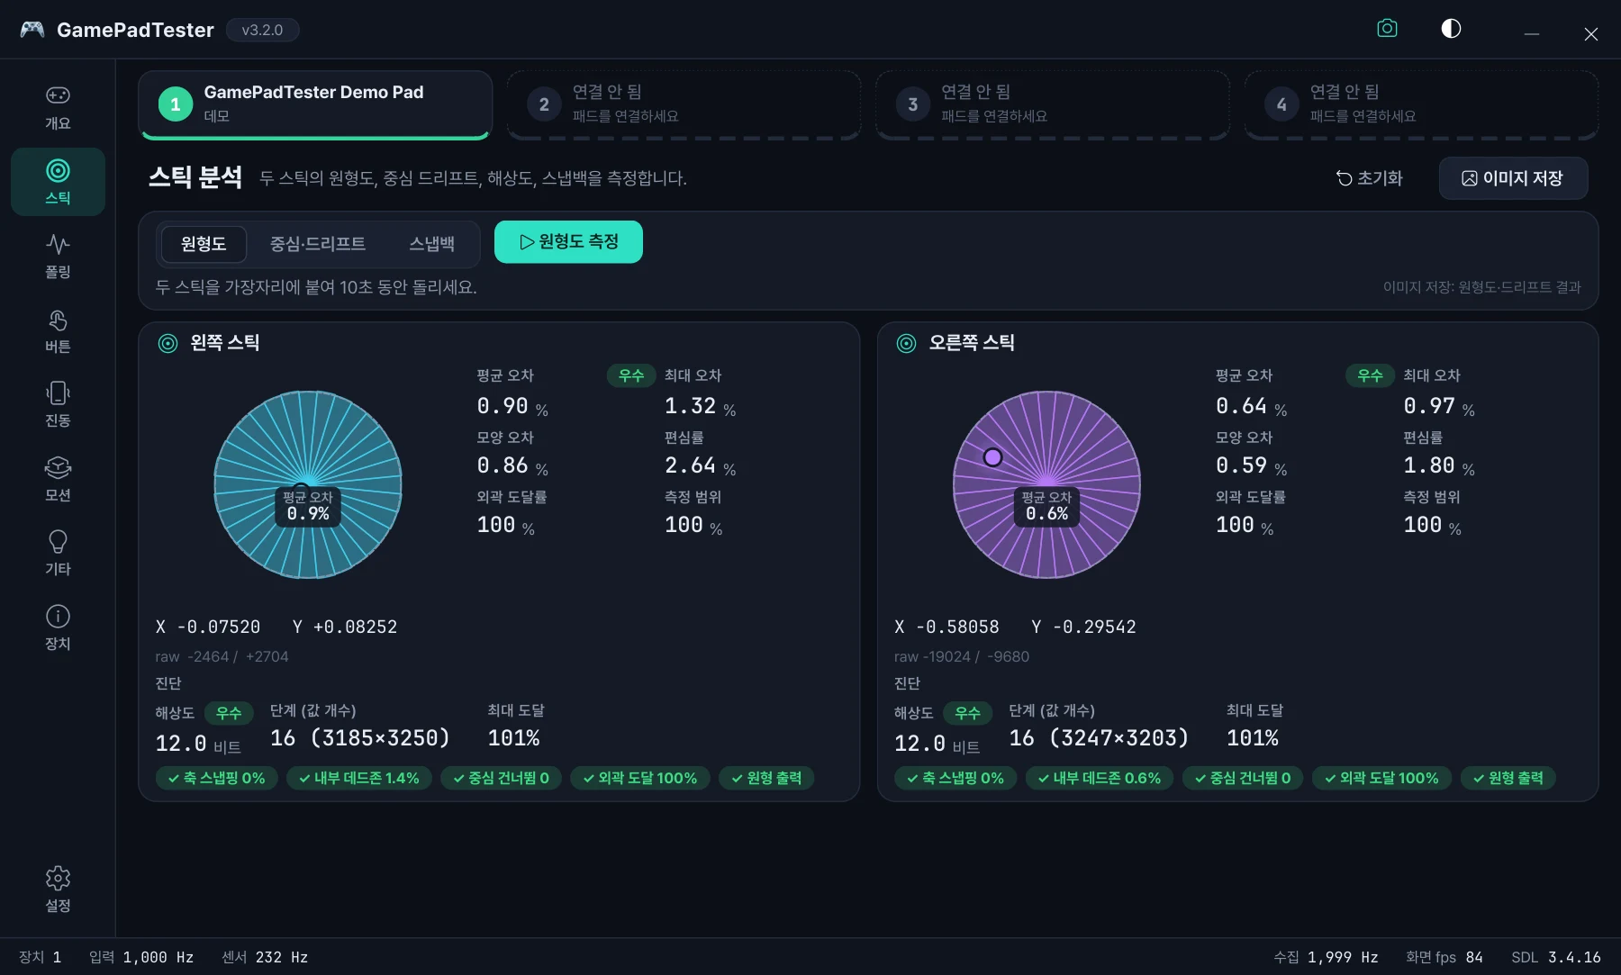Open the 기타 lightbulb sidebar section
Screen dimensions: 1621x975
(58, 554)
